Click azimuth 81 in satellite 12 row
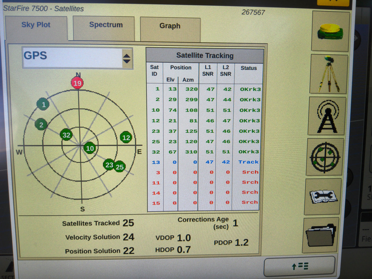Screen dimensions: 372x279 coord(193,121)
